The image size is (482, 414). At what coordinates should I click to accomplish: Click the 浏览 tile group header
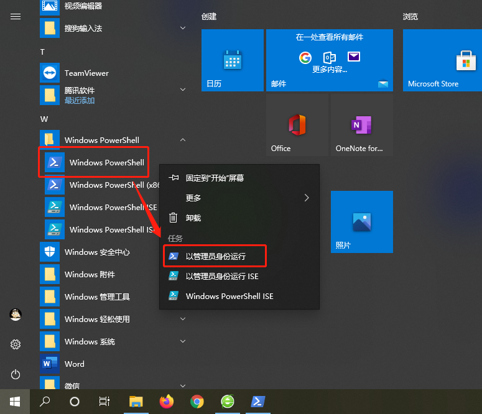coord(410,16)
